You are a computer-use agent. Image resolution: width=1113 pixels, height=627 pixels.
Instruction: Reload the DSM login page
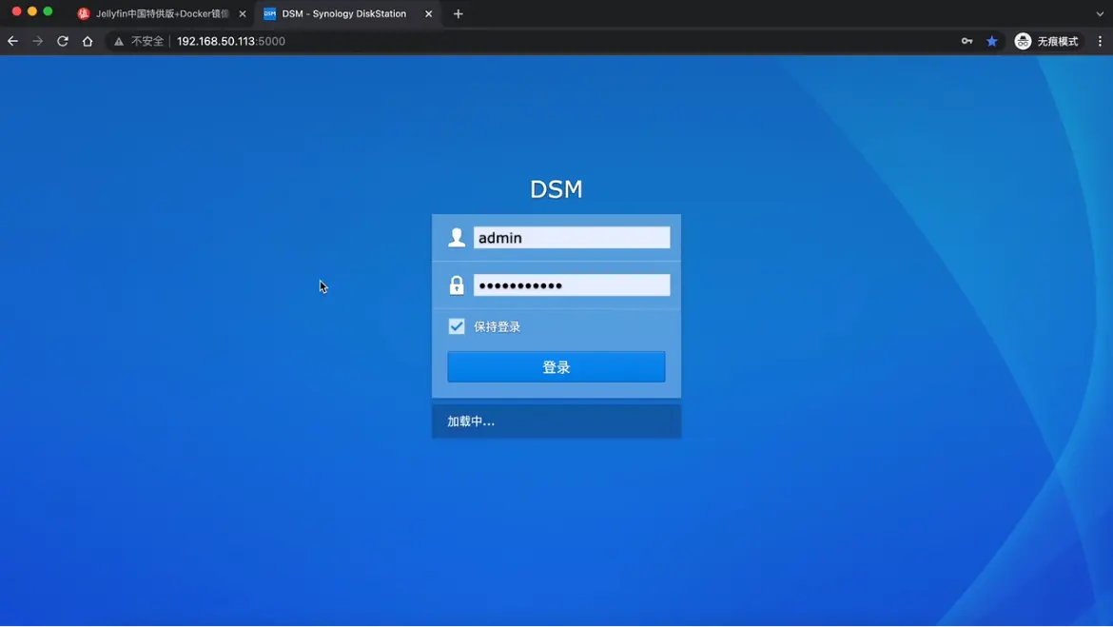pyautogui.click(x=63, y=41)
